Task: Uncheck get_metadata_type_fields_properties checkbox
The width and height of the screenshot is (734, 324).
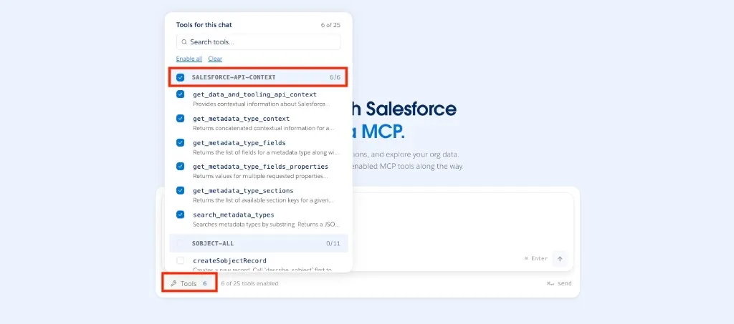Action: tap(180, 166)
